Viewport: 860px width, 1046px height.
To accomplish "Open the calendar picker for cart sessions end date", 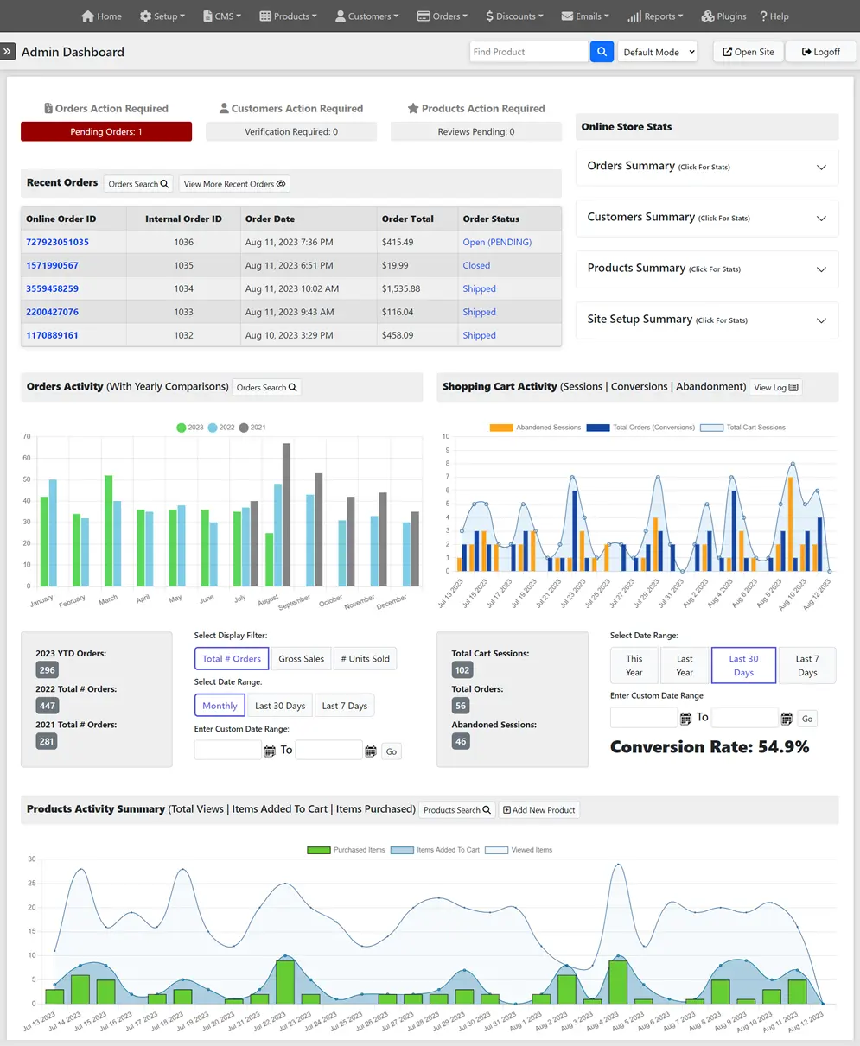I will (787, 719).
